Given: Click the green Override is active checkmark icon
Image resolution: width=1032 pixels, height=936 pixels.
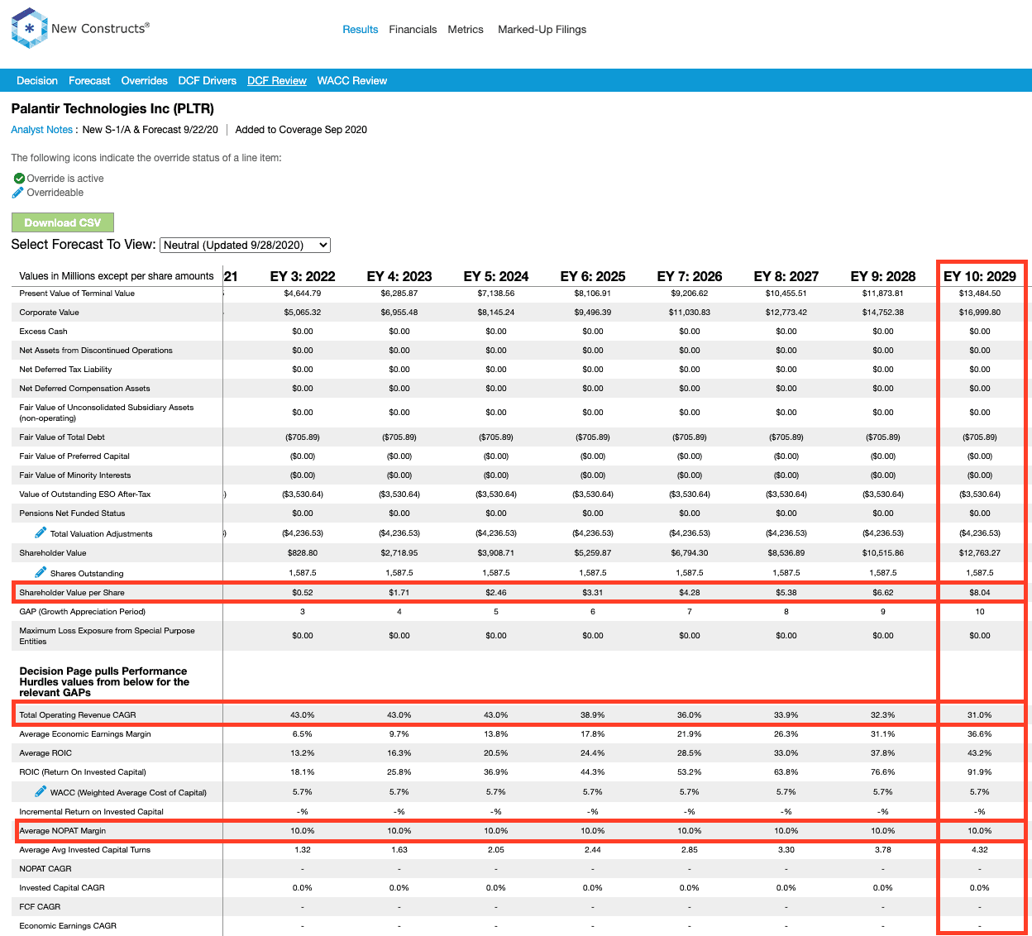Looking at the screenshot, I should pyautogui.click(x=19, y=178).
